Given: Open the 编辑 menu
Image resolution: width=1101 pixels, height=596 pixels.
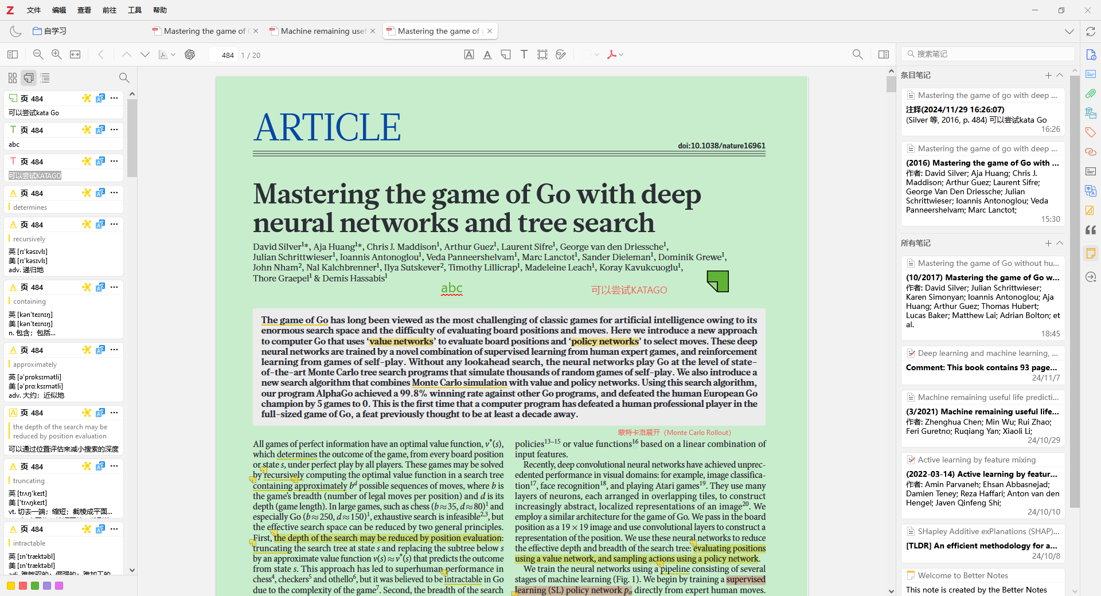Looking at the screenshot, I should (x=59, y=10).
